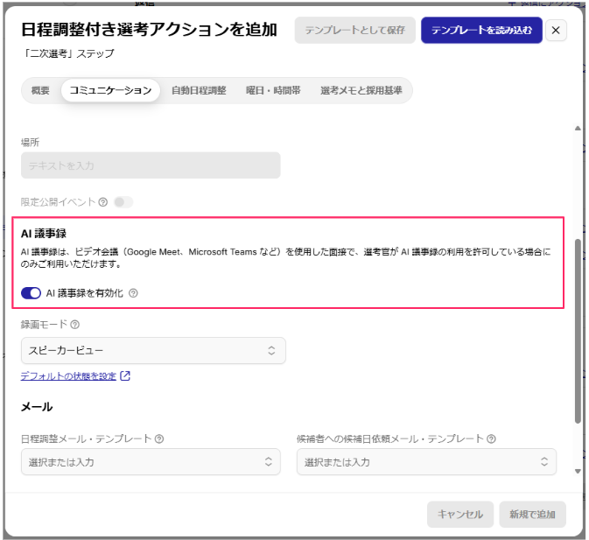Viewport: 589px width, 540px height.
Task: Click the 場所 text input field
Action: point(151,165)
